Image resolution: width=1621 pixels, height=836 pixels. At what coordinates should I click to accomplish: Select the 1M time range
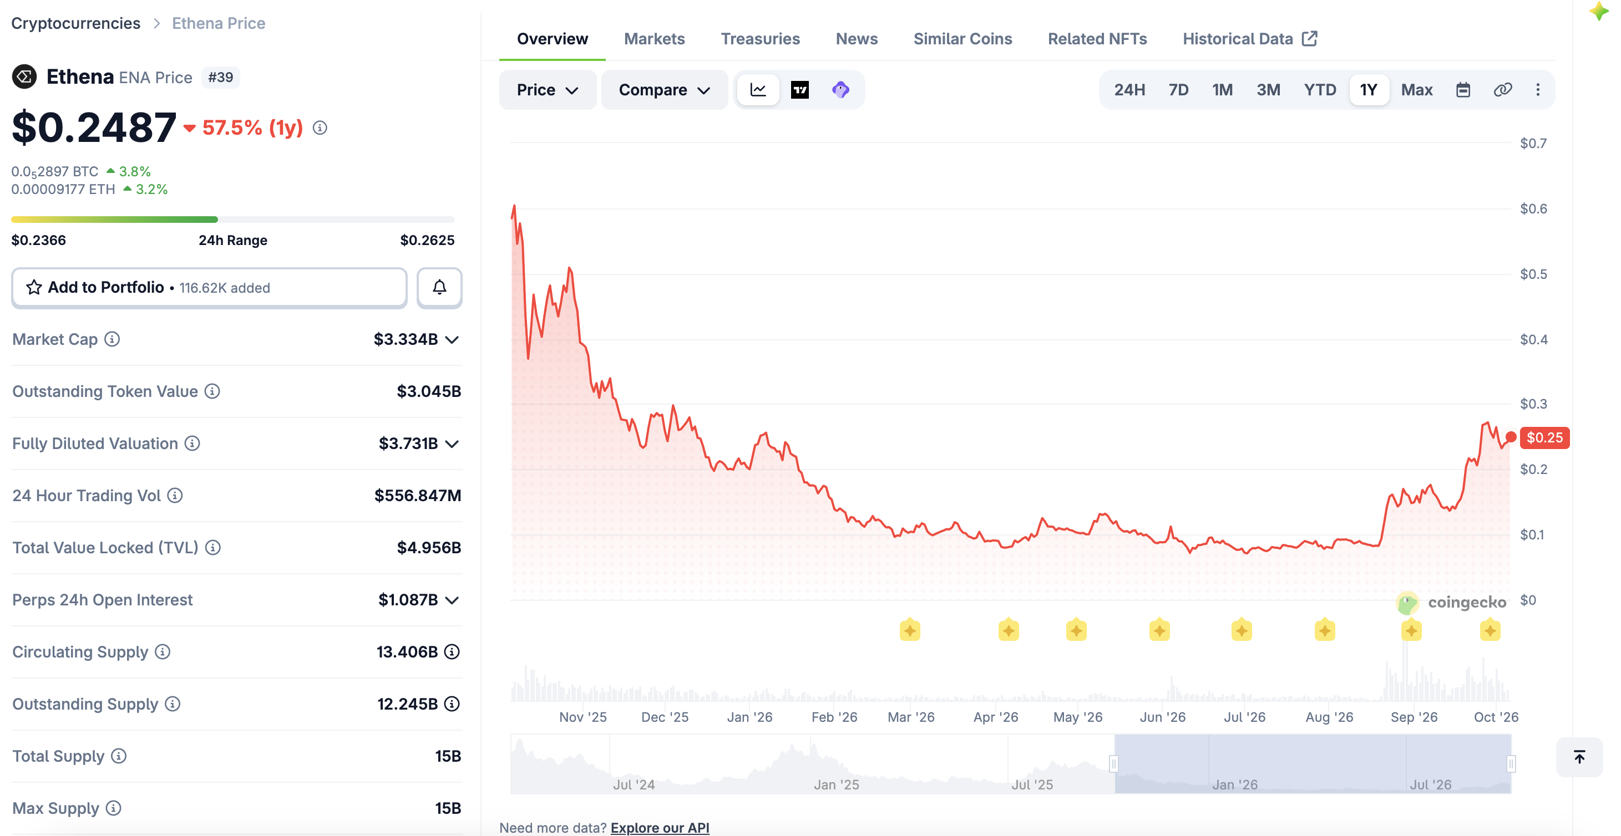(x=1223, y=90)
